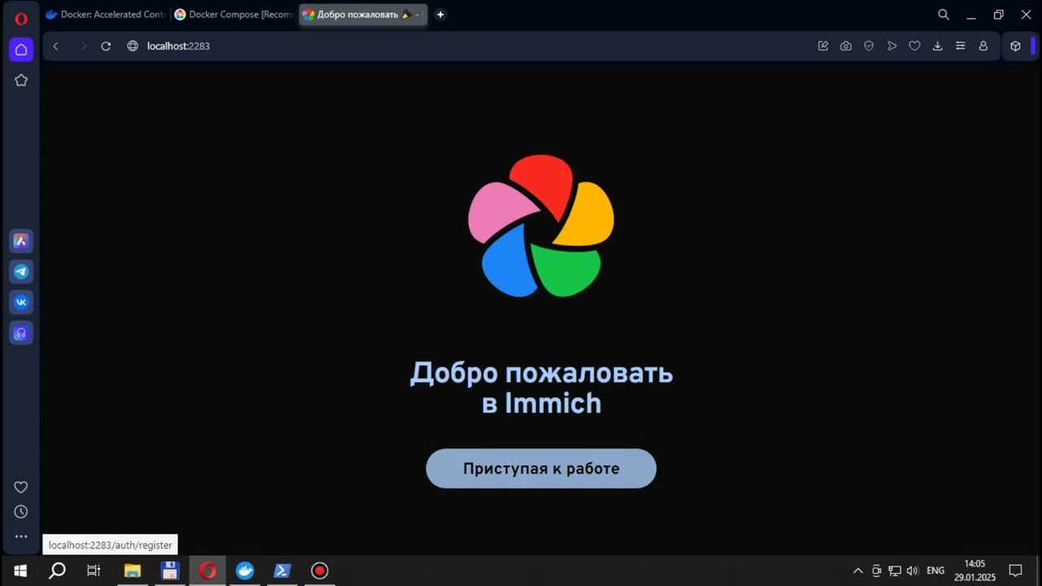Open Telegram in the Opera sidebar
This screenshot has width=1042, height=586.
(21, 272)
